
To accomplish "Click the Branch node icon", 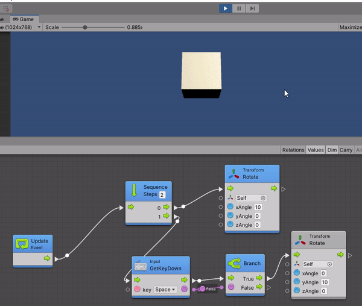I will (235, 263).
